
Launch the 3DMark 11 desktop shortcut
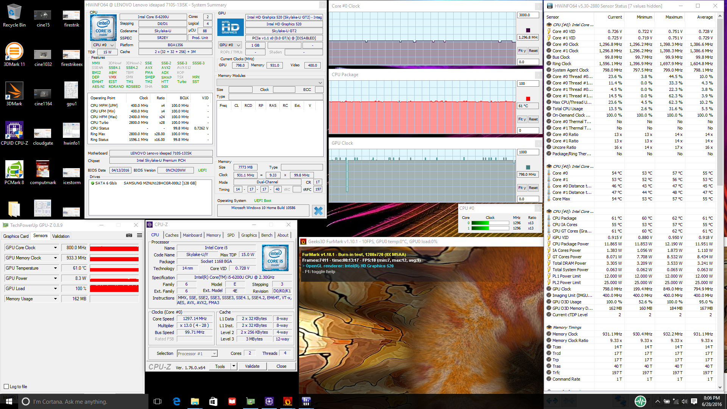click(x=14, y=55)
